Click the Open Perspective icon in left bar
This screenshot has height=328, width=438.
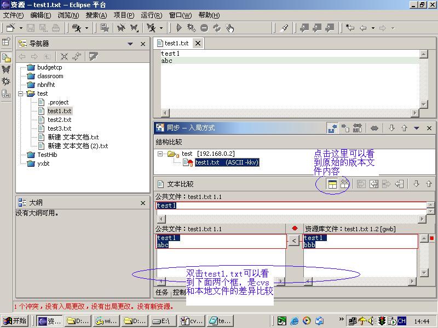6,42
